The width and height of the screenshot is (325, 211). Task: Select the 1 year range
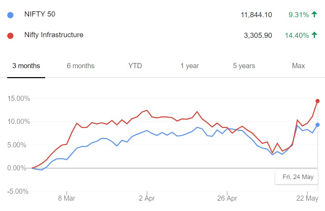tap(190, 65)
